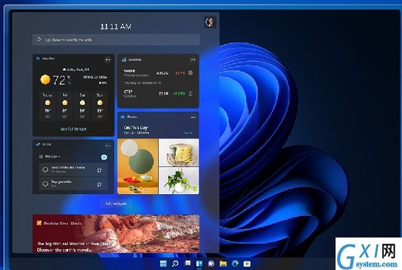The height and width of the screenshot is (270, 402).
Task: Star the first To Do task
Action: [x=100, y=170]
